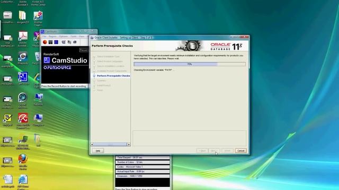The width and height of the screenshot is (339, 190).
Task: Click the Pause button in CamStudio toolbar
Action: [50, 42]
